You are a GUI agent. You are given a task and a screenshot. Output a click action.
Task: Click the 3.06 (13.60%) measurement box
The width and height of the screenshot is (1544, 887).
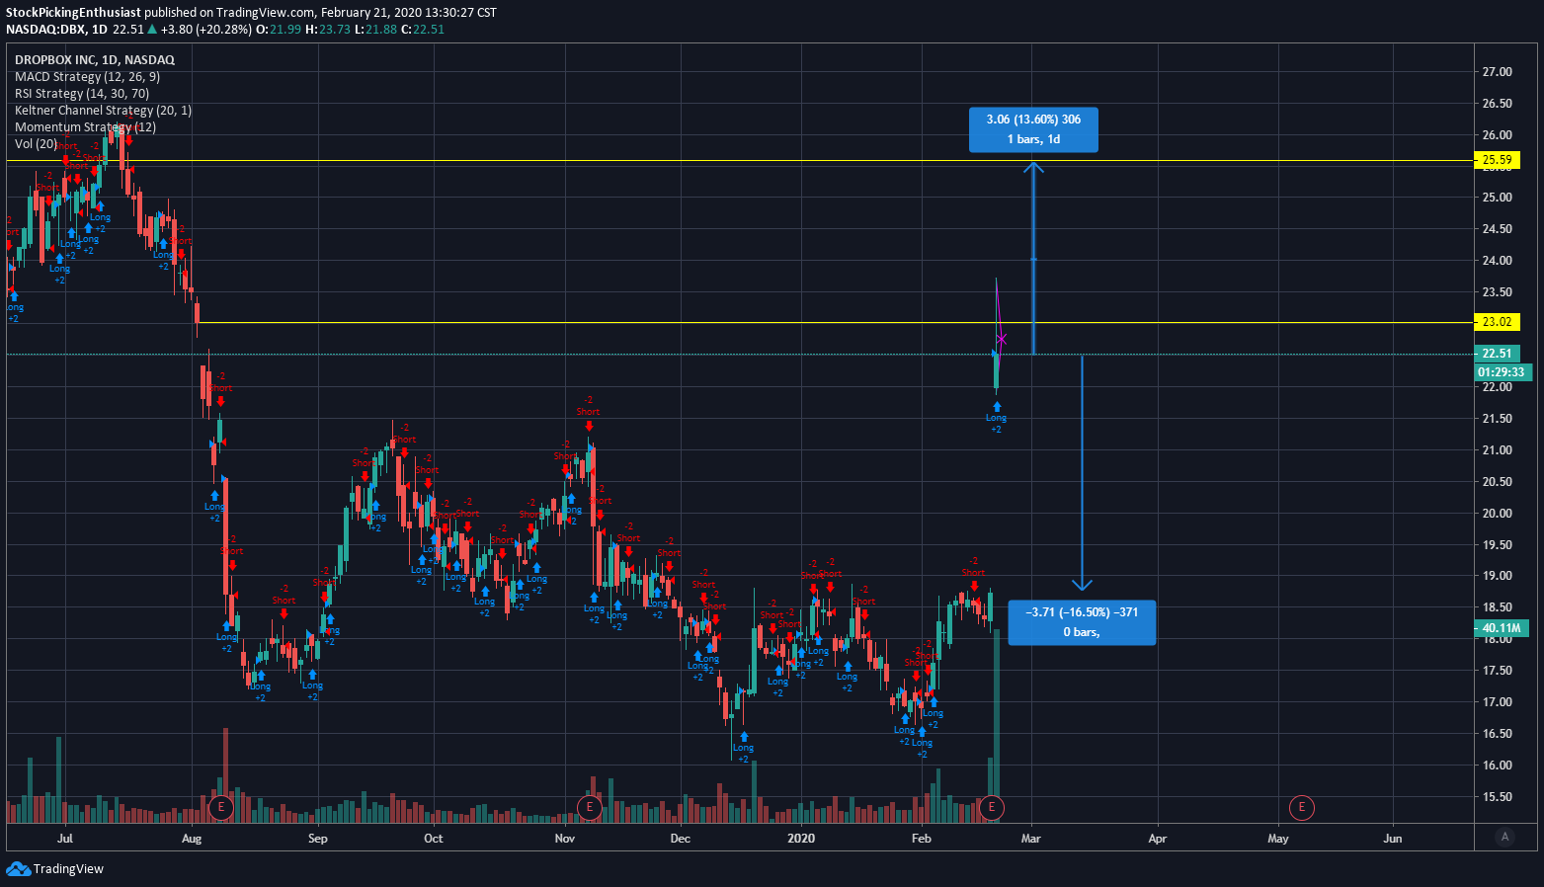pos(1033,129)
